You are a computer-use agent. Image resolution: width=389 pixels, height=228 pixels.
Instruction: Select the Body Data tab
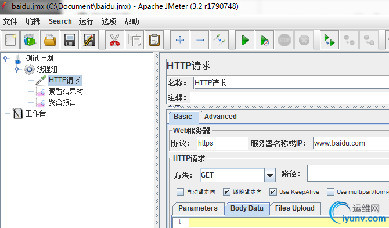[247, 208]
